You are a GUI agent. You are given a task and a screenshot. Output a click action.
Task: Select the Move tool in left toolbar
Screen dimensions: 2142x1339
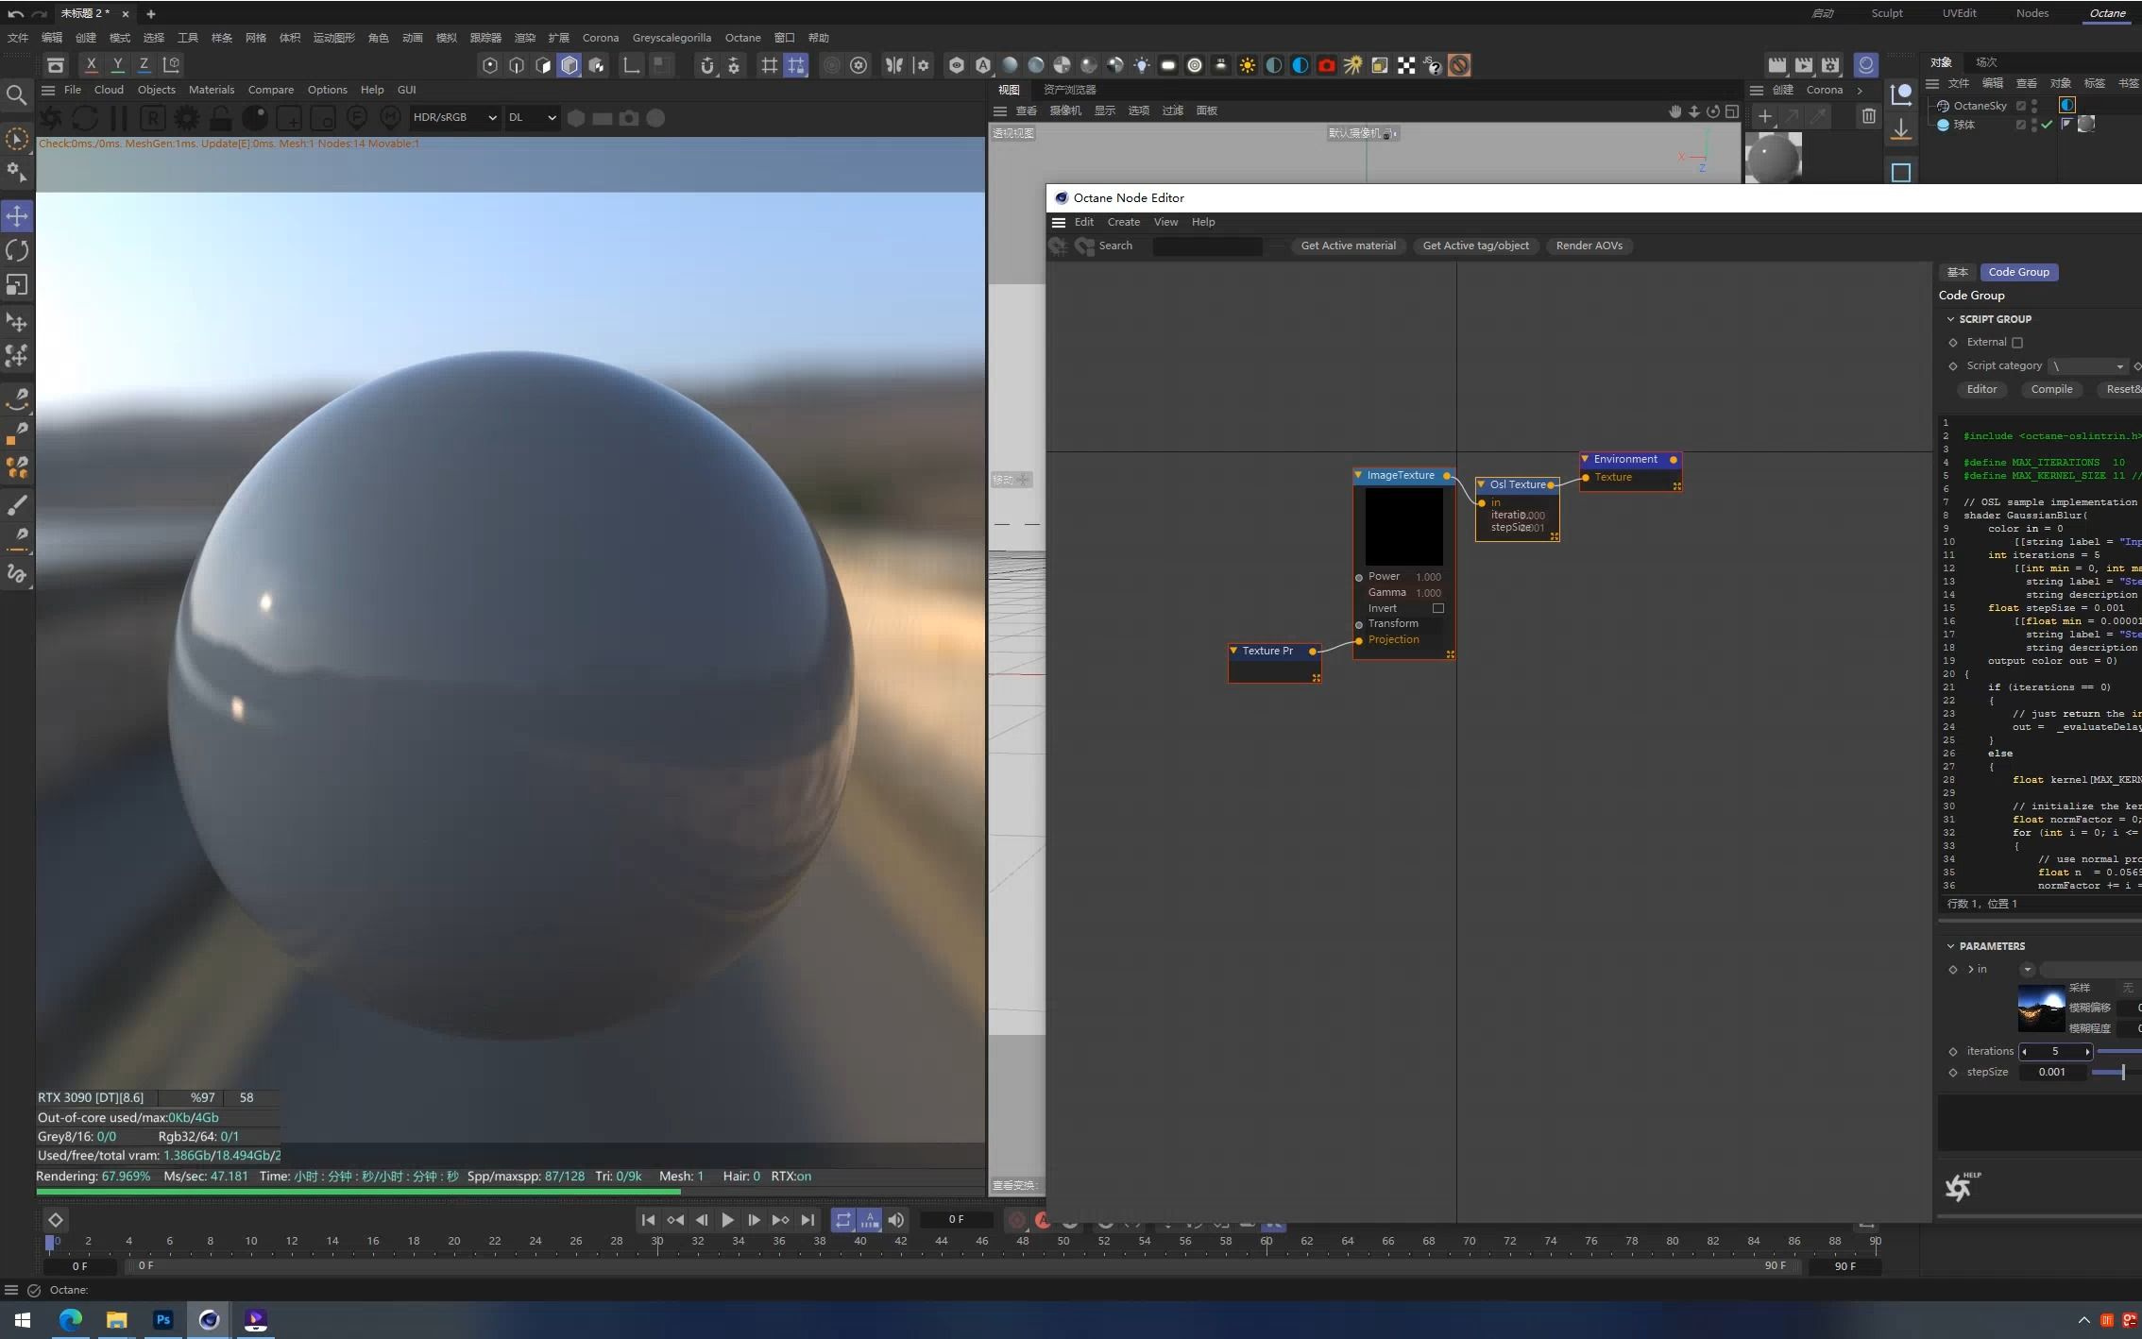coord(17,215)
